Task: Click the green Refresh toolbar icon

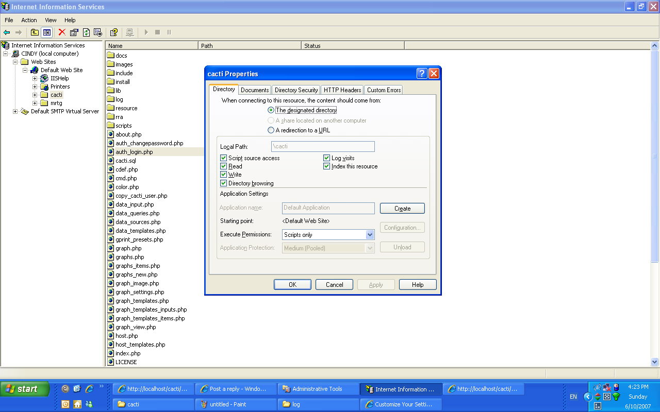Action: (86, 32)
